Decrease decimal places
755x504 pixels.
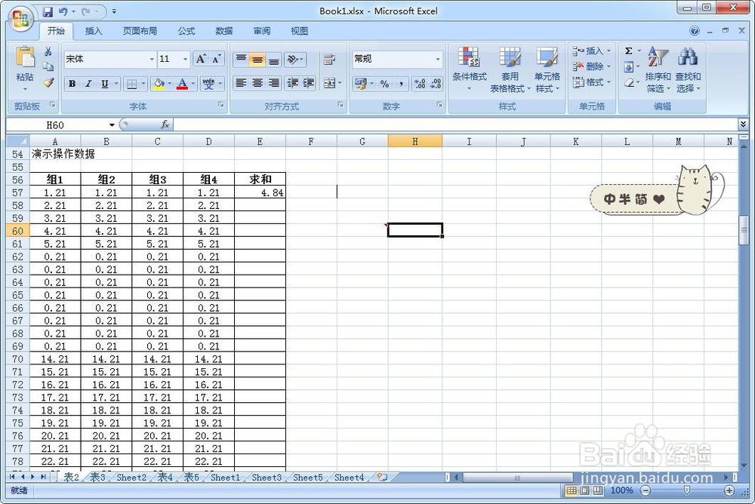[x=436, y=84]
